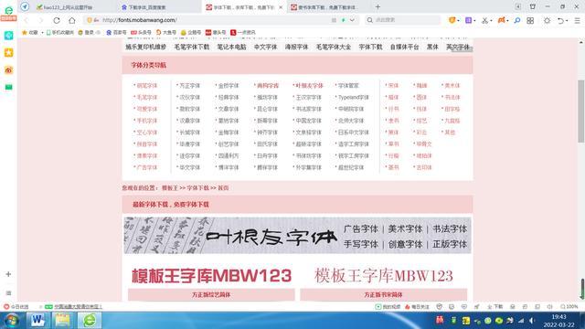The image size is (585, 329).
Task: Click the undo closed tab arrow icon
Action: coord(560,21)
